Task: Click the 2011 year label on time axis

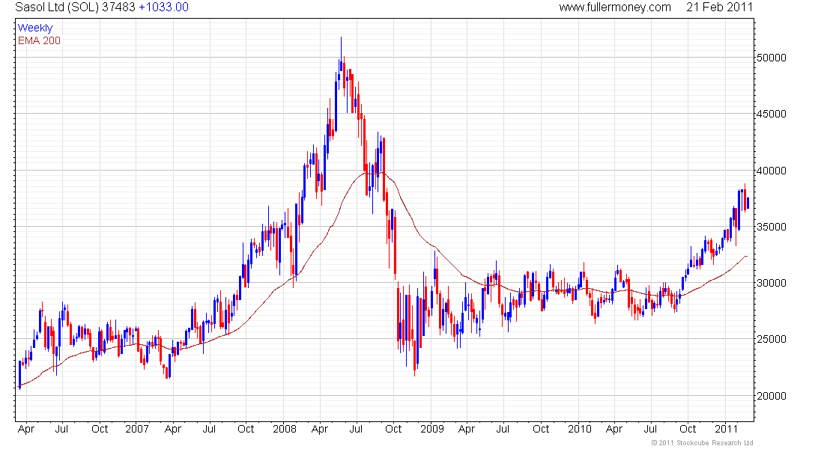Action: pyautogui.click(x=727, y=429)
